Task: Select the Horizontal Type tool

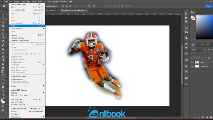Action: pos(3,75)
